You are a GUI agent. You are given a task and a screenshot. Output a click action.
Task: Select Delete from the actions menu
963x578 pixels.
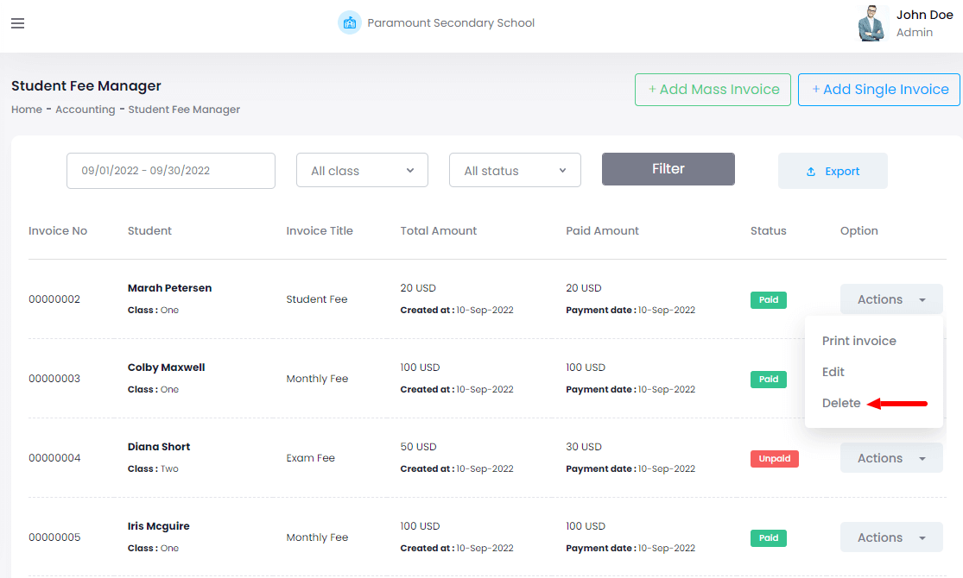[x=841, y=403]
